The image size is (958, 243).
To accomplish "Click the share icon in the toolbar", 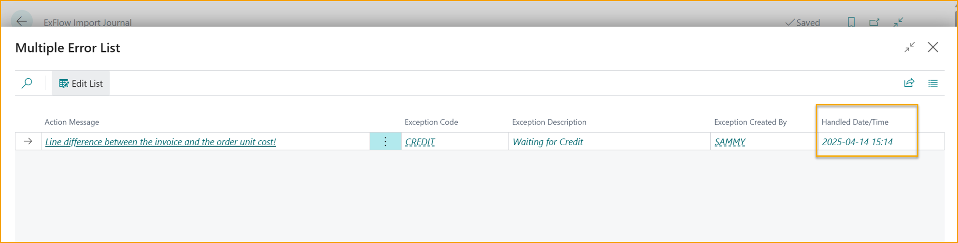I will coord(909,83).
